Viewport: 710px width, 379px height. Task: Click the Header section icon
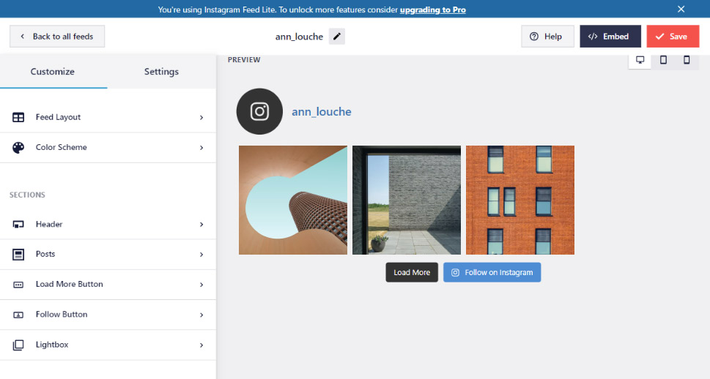coord(18,225)
